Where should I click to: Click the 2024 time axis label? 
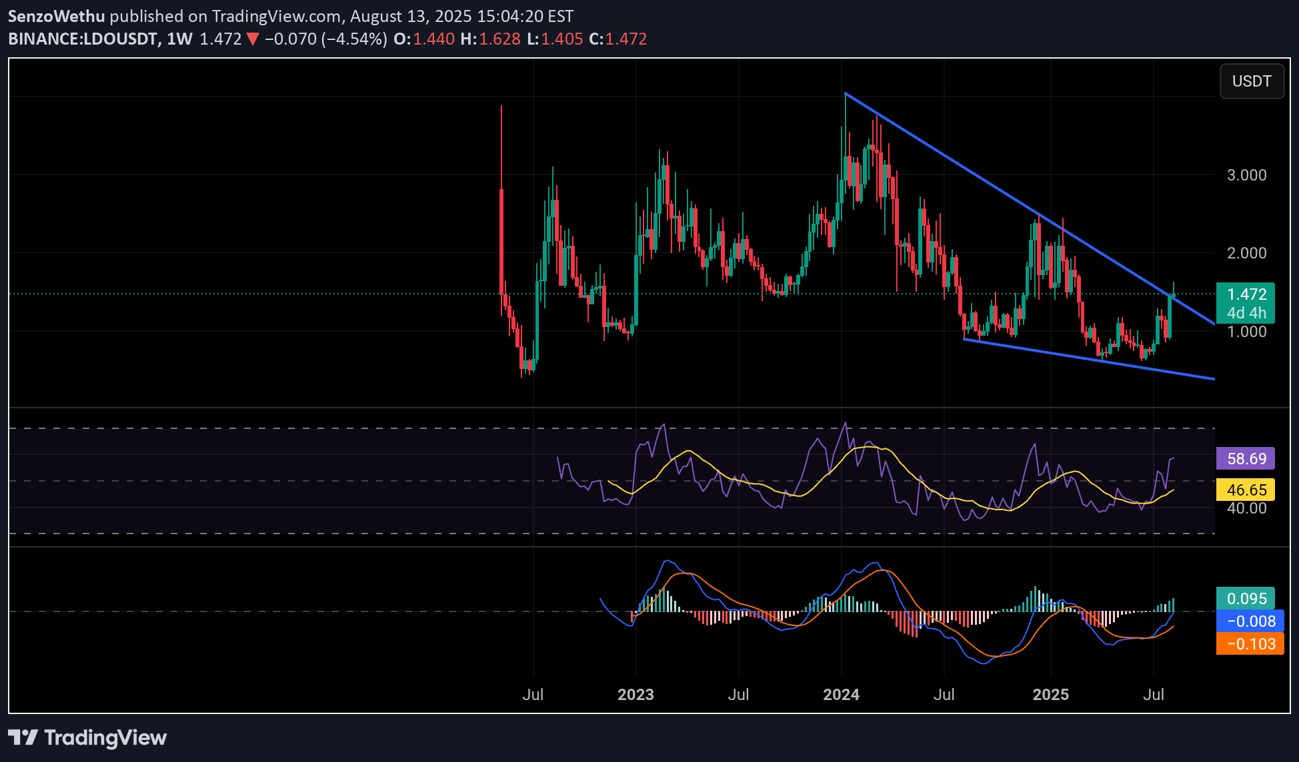pos(841,695)
